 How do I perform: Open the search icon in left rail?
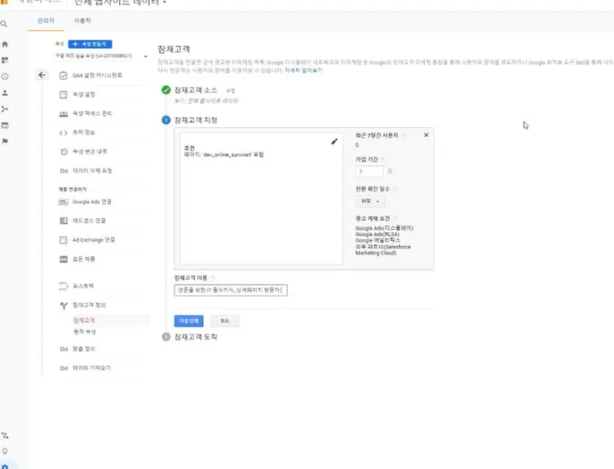point(4,24)
